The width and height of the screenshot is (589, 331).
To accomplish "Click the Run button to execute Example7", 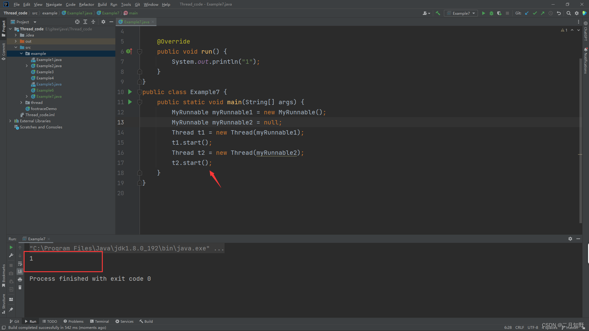I will 484,13.
